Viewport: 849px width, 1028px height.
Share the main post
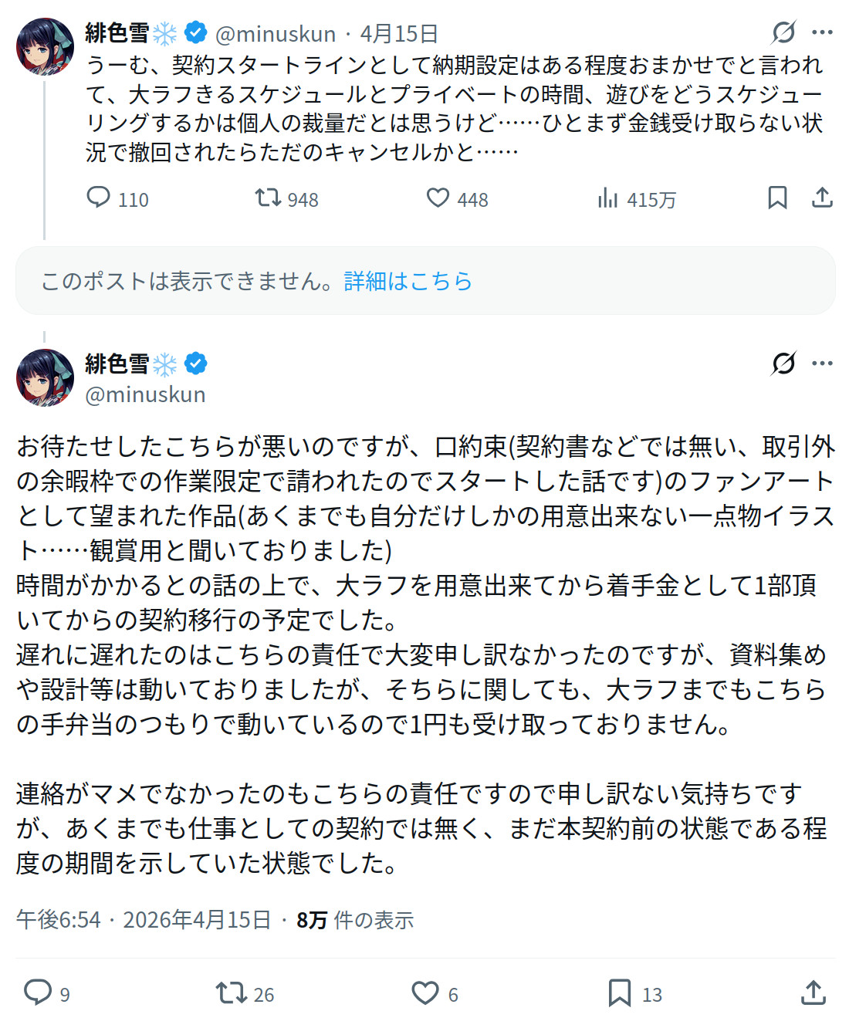coord(813,992)
